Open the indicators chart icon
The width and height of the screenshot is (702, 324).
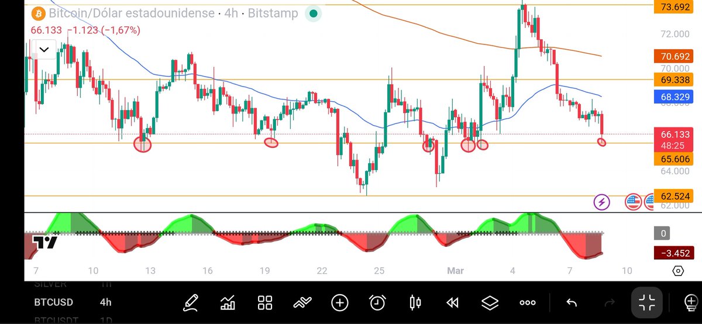tap(228, 302)
